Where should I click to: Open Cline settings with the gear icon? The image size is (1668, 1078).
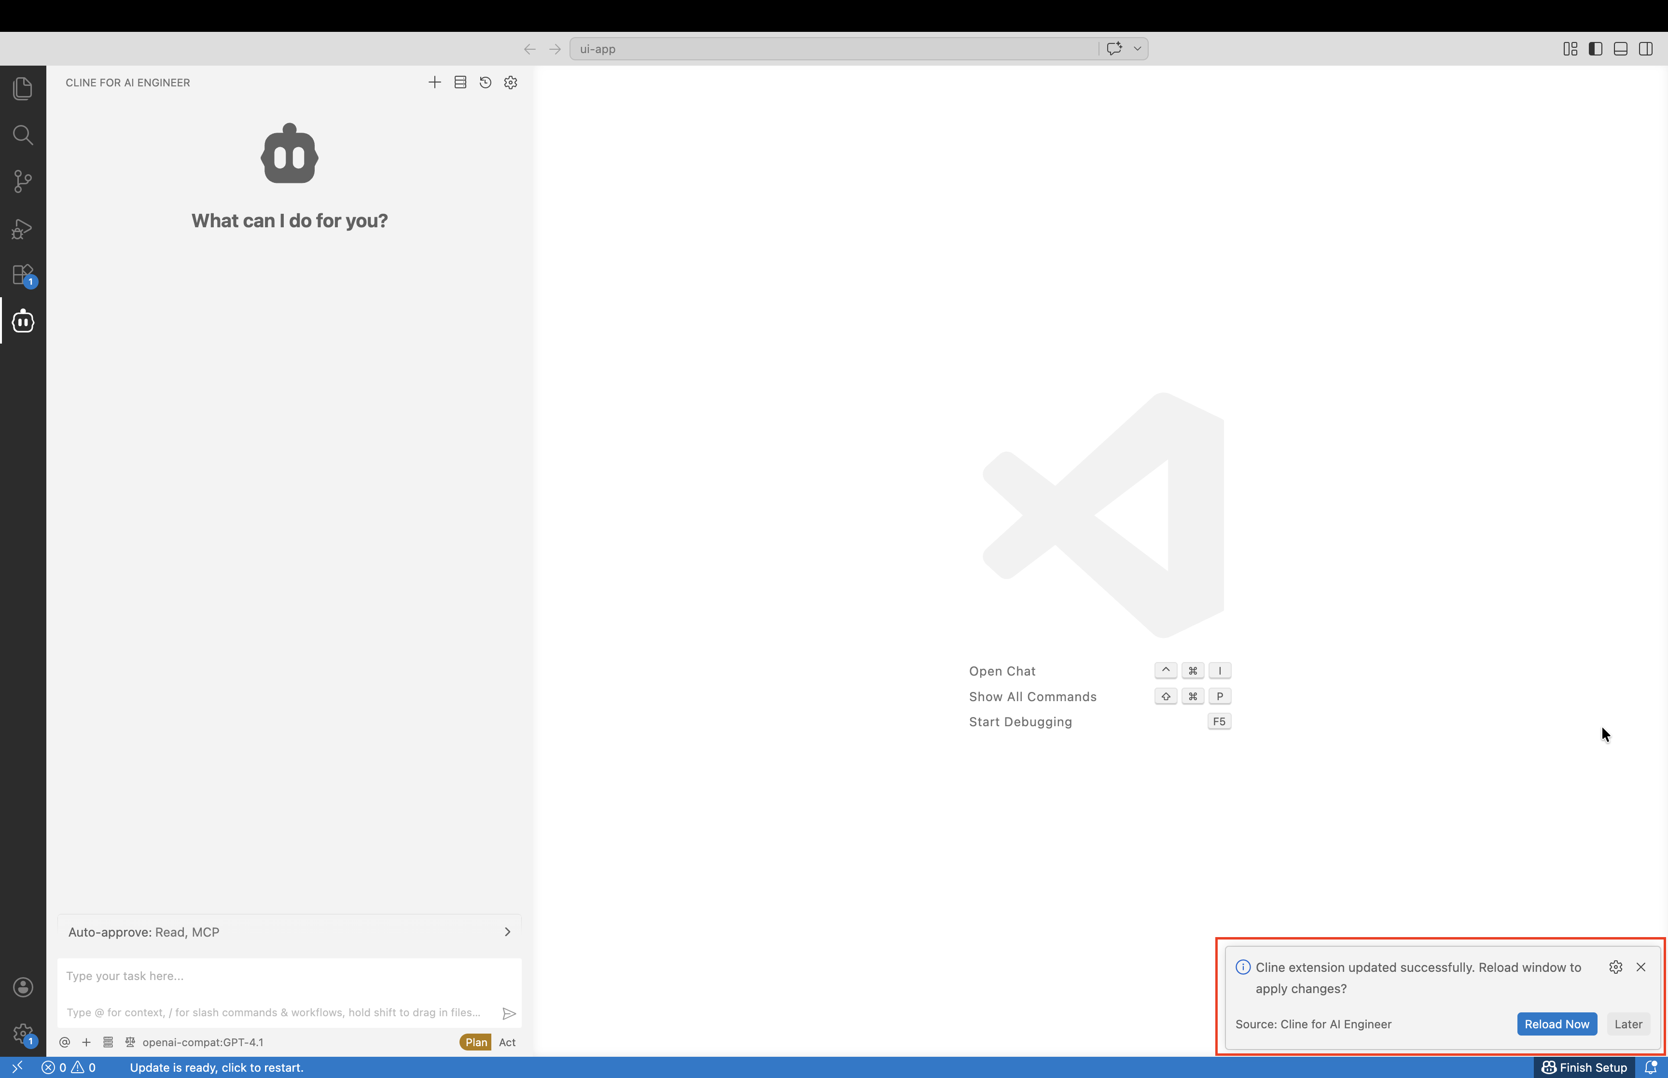click(510, 82)
